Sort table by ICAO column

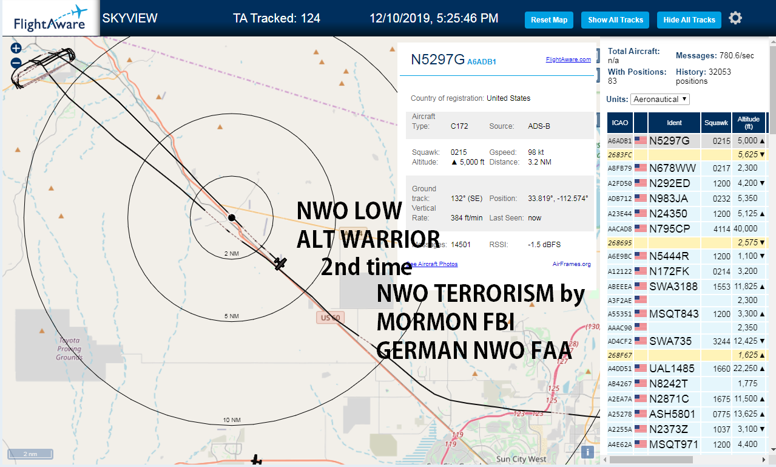[x=620, y=123]
